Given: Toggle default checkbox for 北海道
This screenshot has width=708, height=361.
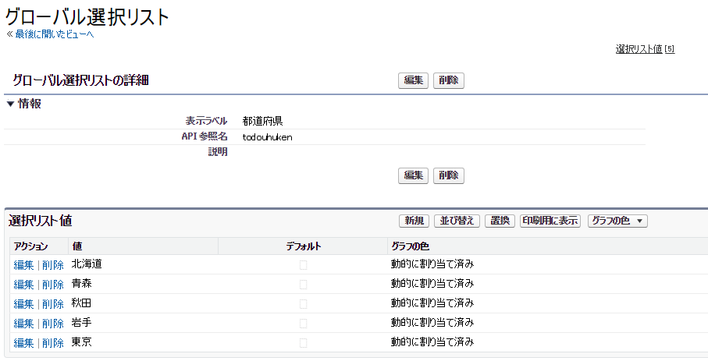Looking at the screenshot, I should pyautogui.click(x=304, y=265).
